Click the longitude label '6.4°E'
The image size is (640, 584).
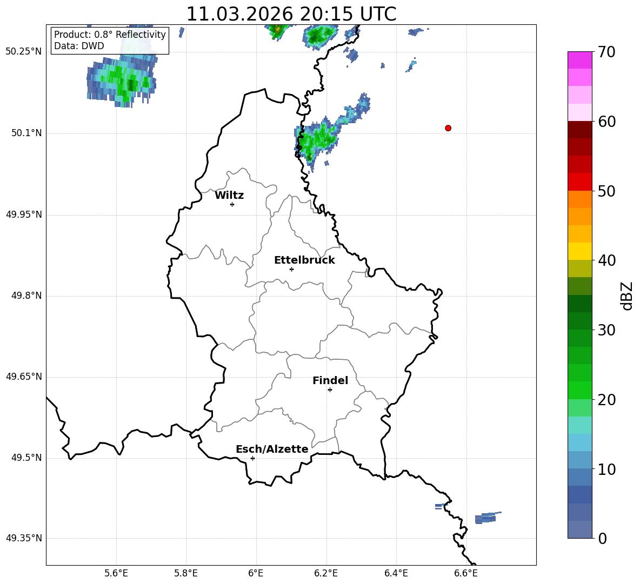click(x=396, y=573)
